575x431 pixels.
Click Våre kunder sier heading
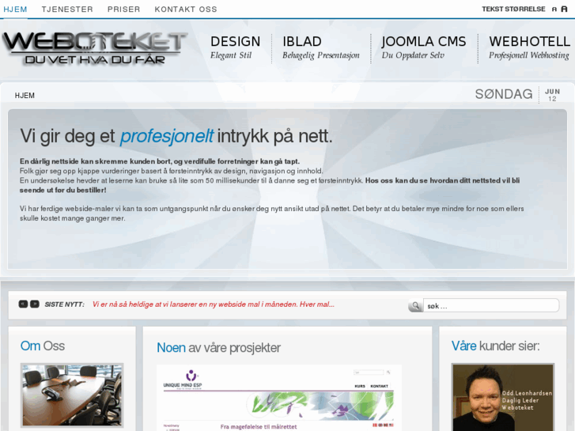(495, 346)
